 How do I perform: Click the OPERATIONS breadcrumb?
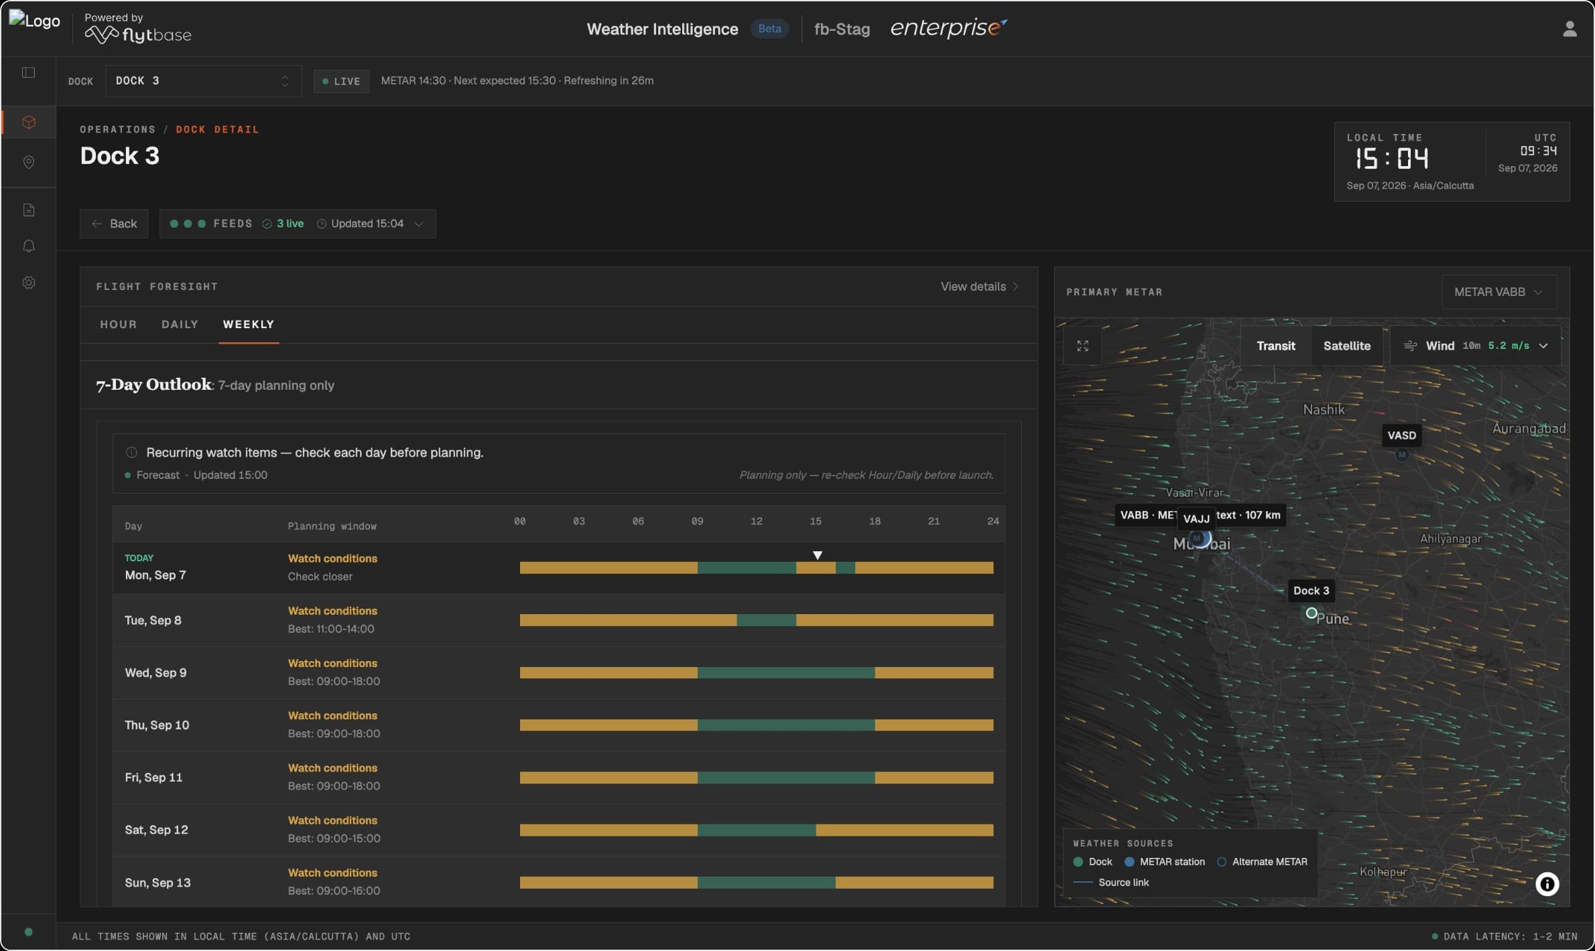tap(117, 130)
